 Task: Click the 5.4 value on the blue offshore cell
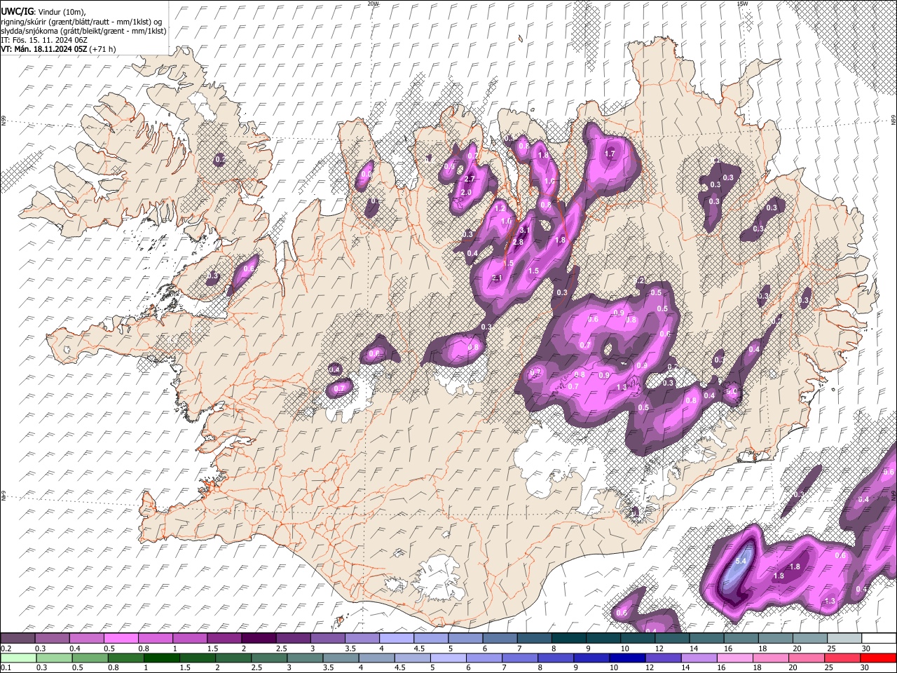[741, 562]
